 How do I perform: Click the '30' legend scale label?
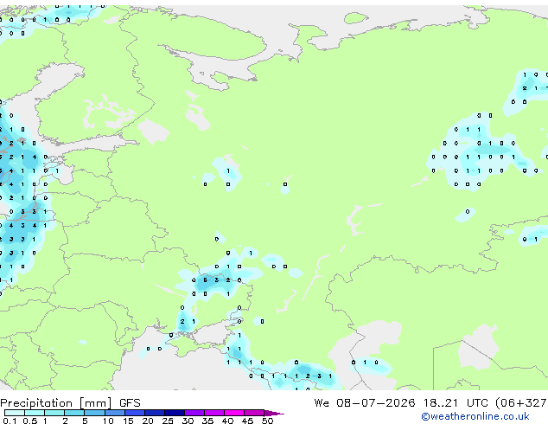click(188, 421)
